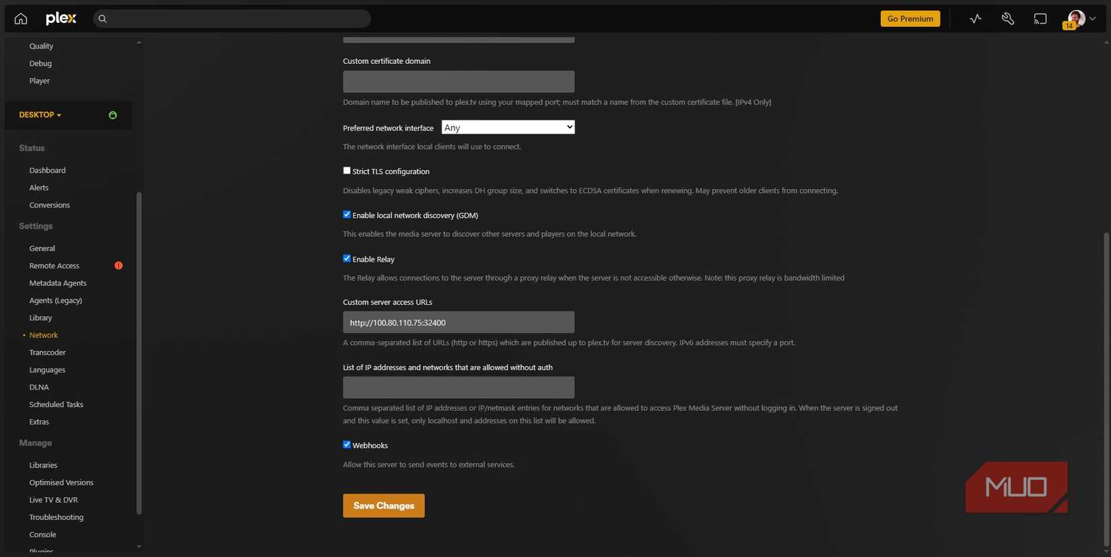Toggle the Enable Relay checkbox
The image size is (1111, 557).
point(347,258)
